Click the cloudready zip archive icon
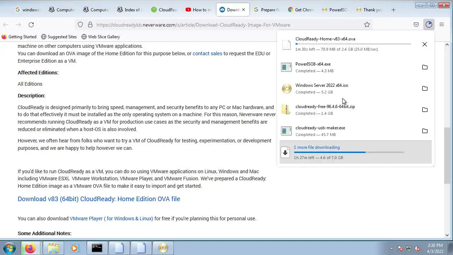453x255 pixels. 286,110
